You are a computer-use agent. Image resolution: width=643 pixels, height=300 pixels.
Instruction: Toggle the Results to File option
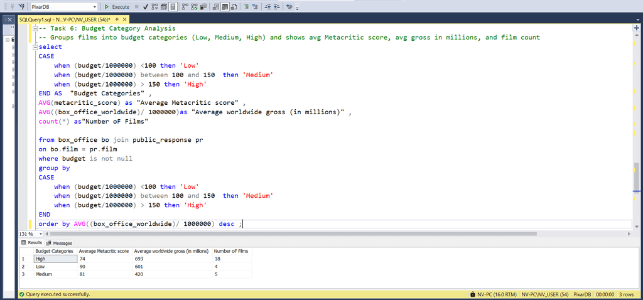(x=234, y=6)
